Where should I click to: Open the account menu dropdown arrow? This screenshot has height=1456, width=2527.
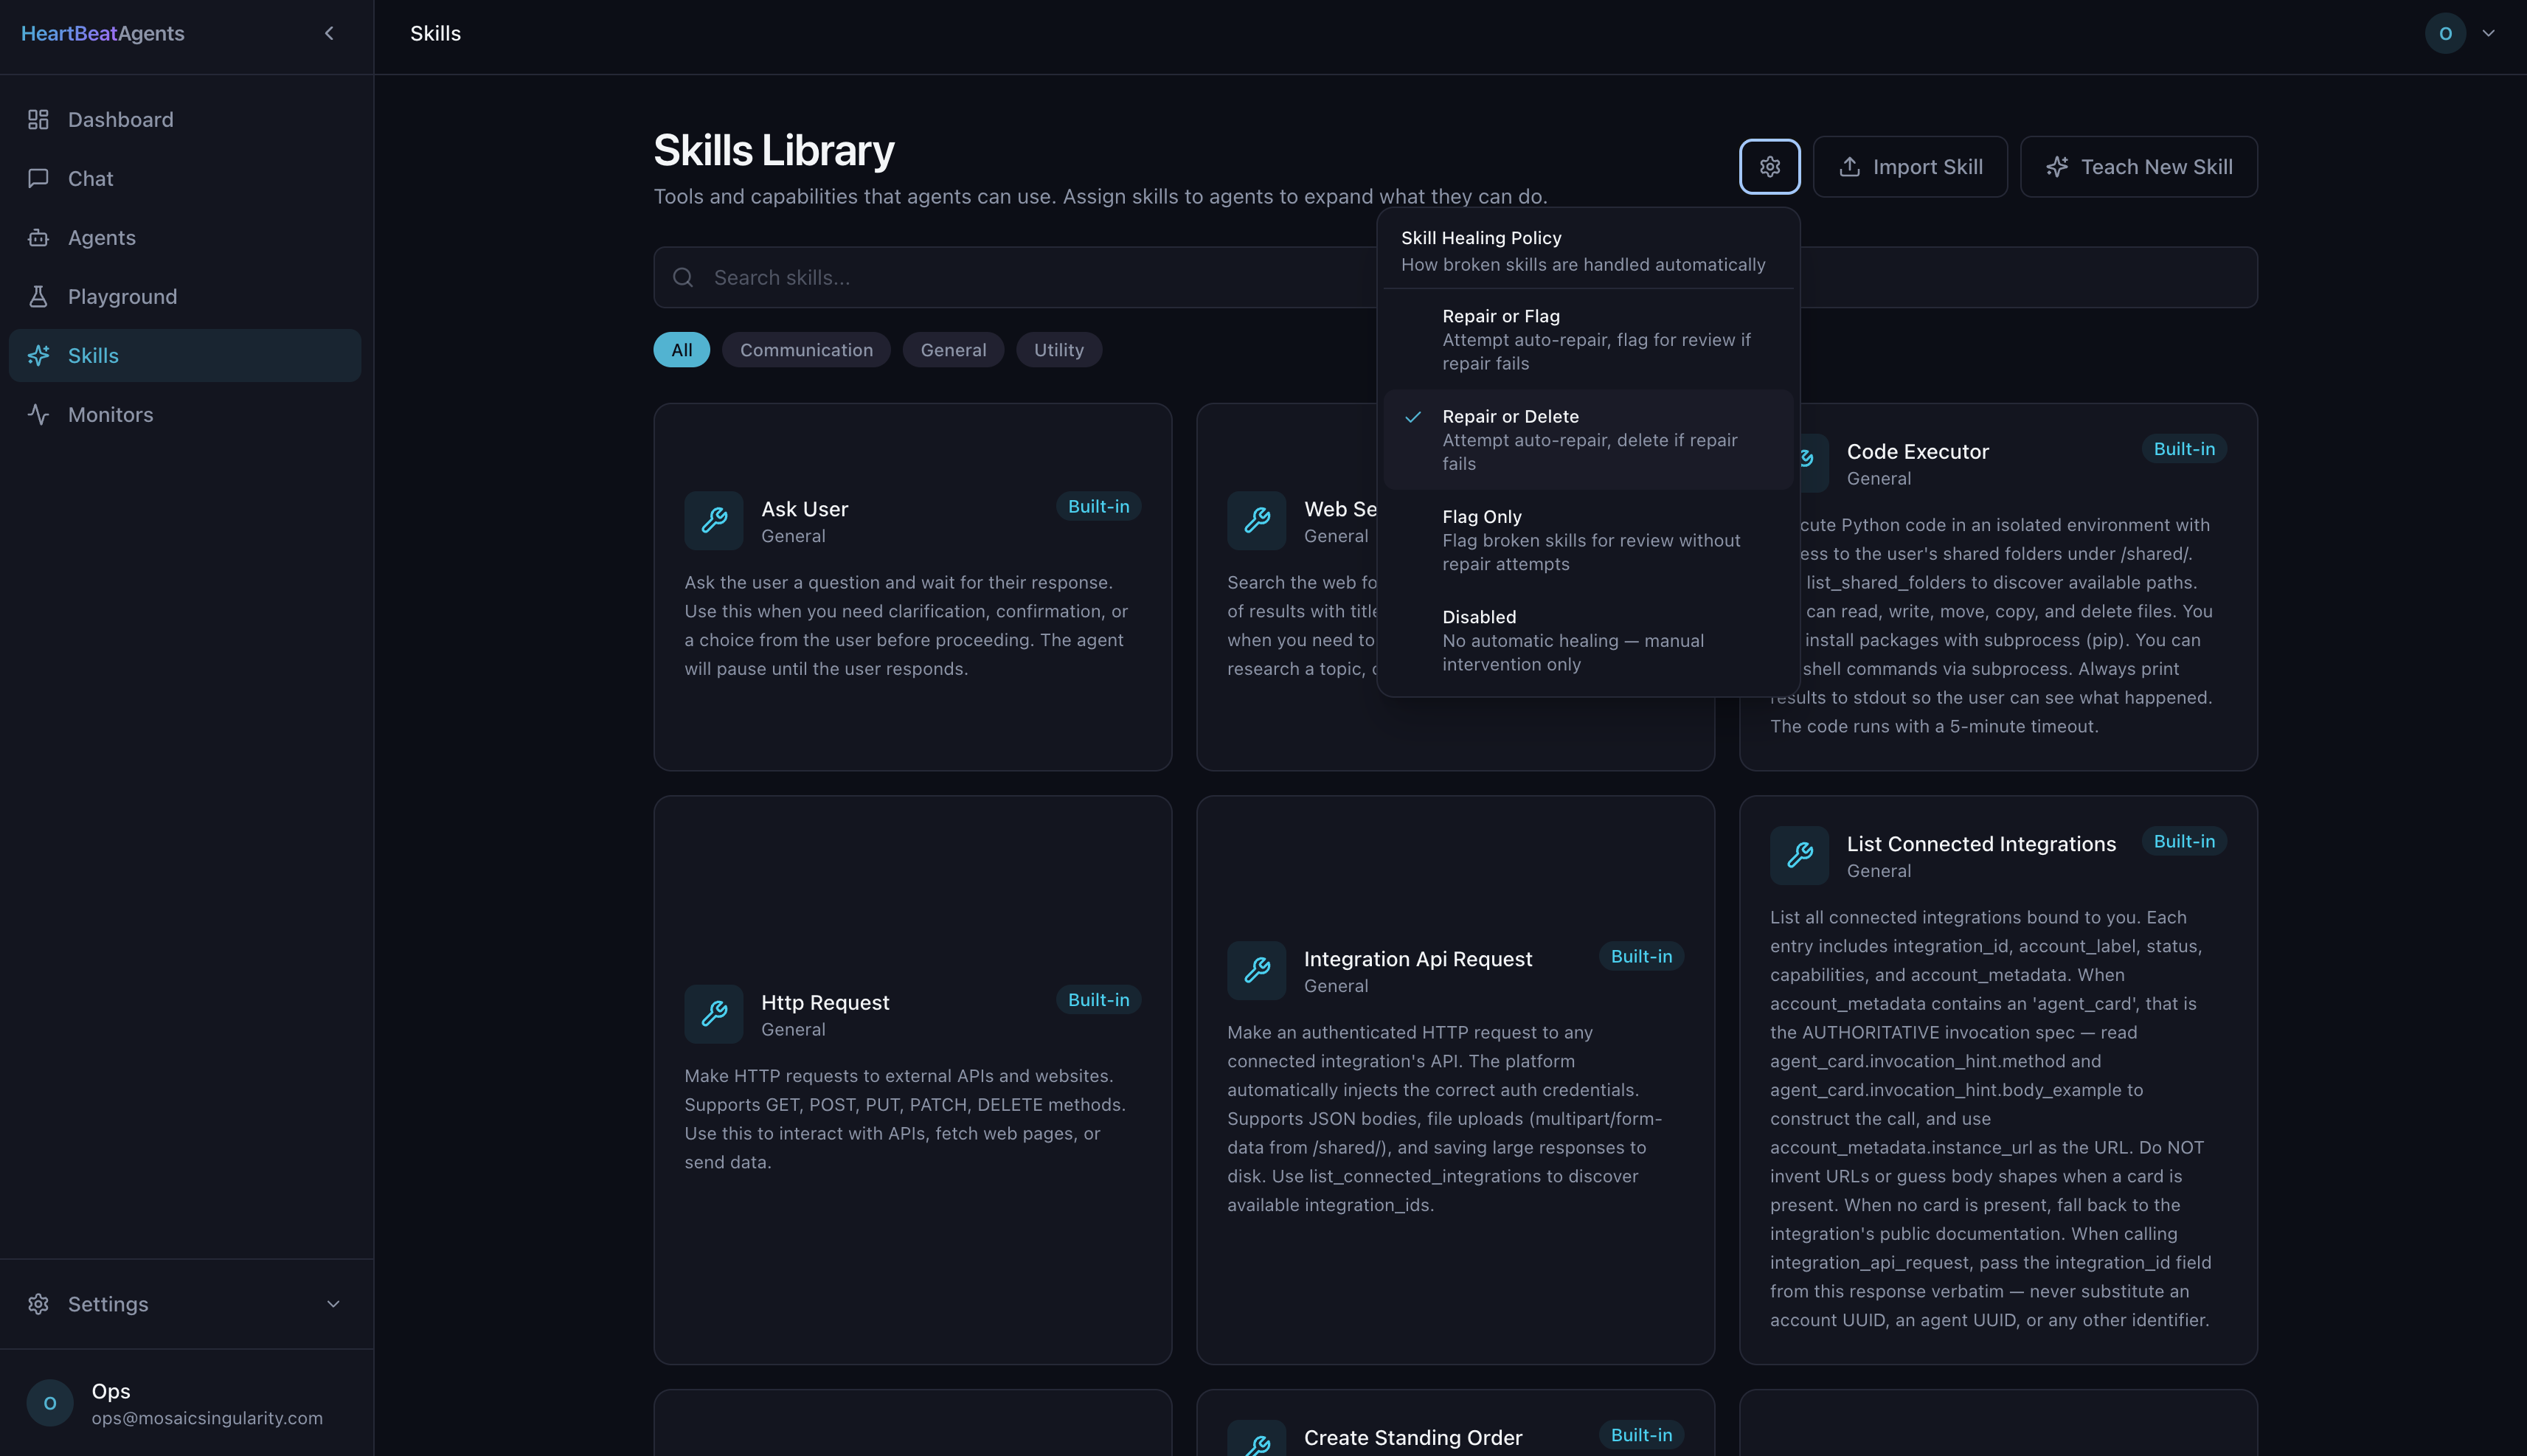2489,33
